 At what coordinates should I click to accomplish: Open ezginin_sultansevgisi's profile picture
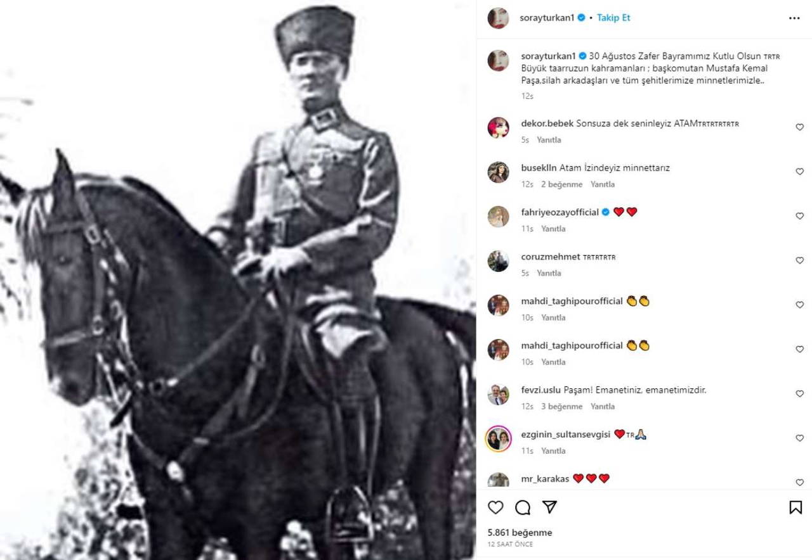498,438
